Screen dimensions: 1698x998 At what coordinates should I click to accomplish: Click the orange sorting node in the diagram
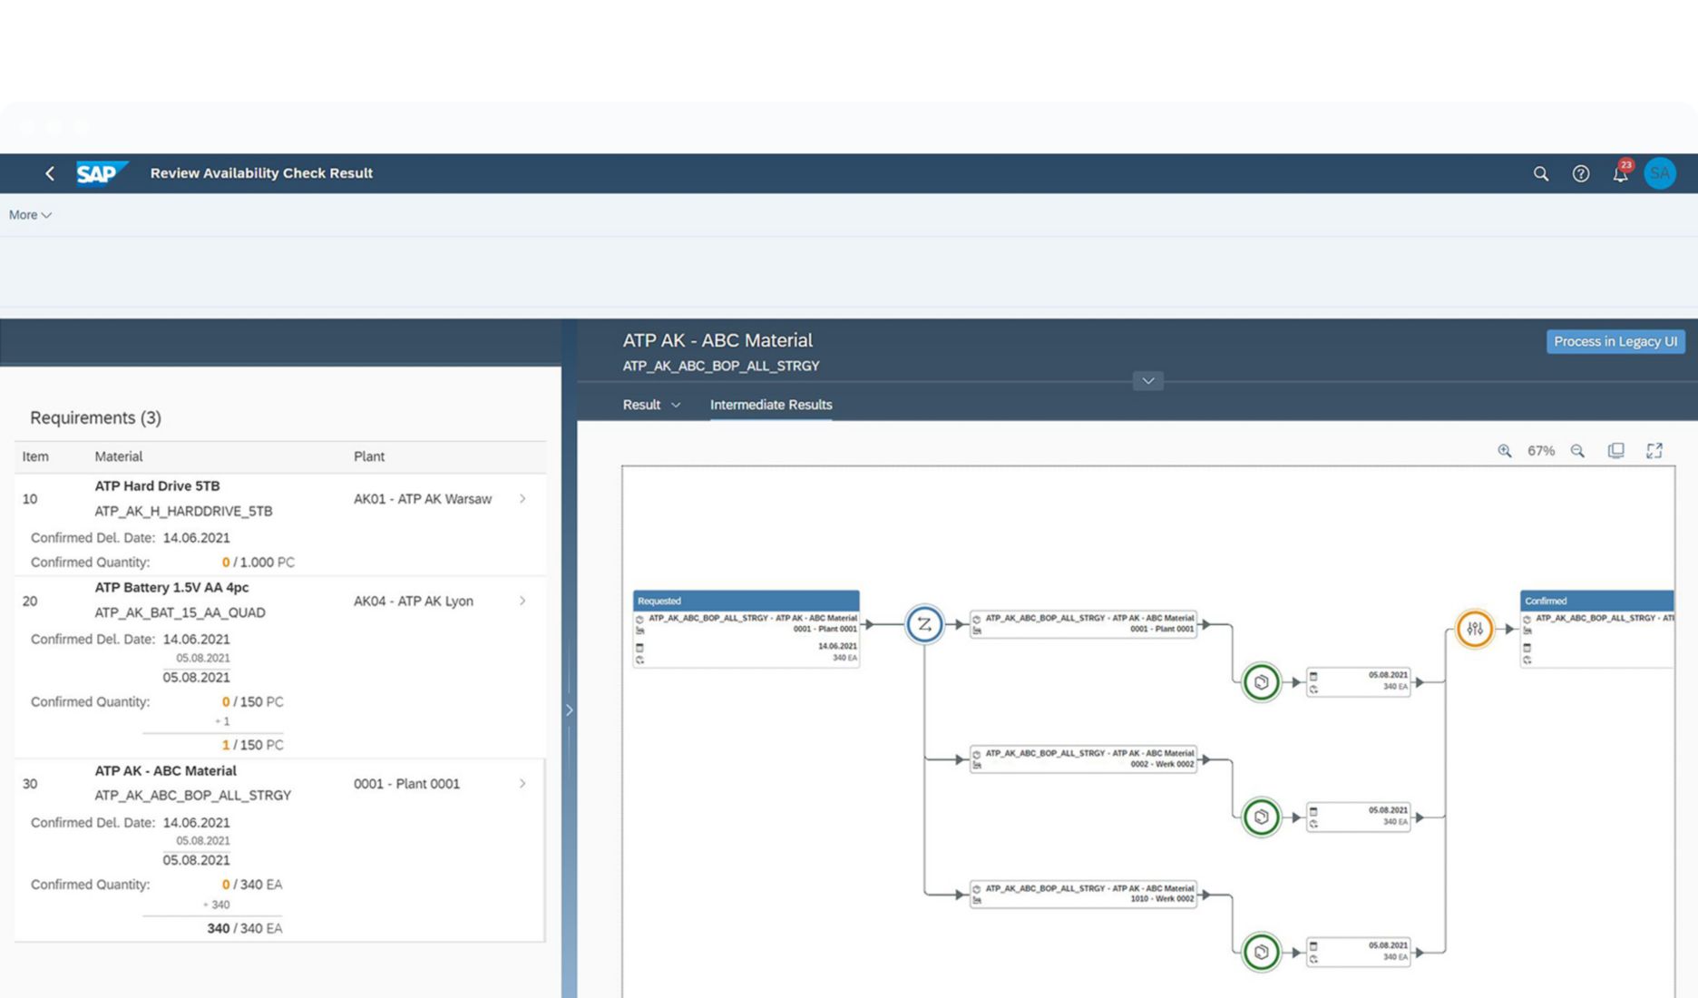coord(1475,630)
